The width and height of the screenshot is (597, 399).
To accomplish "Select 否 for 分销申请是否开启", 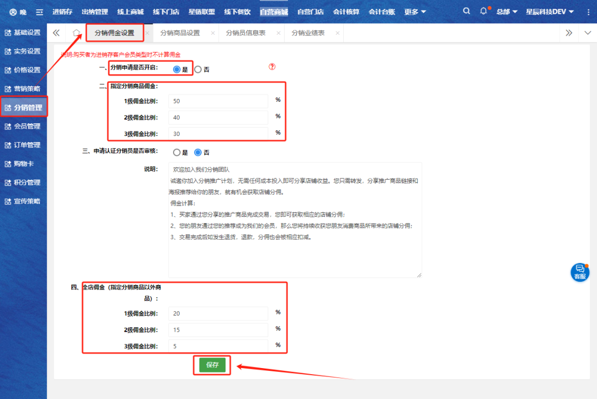I will click(x=198, y=70).
